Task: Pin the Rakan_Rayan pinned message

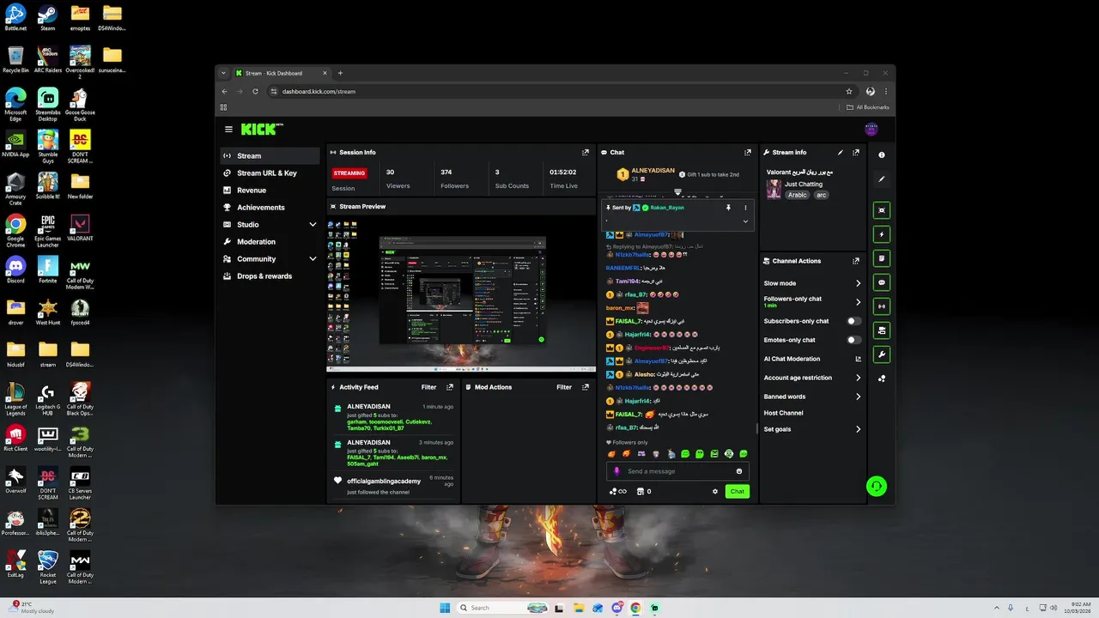Action: pyautogui.click(x=728, y=208)
